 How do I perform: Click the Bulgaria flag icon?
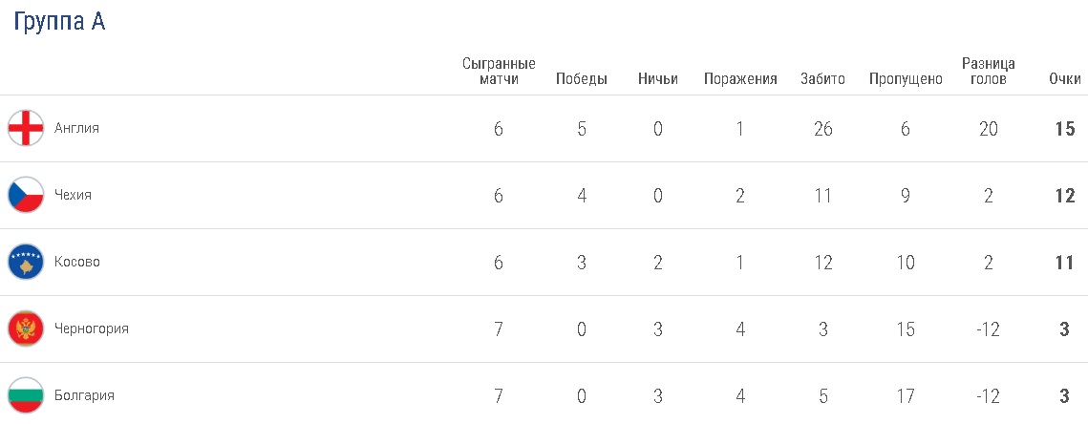tap(26, 395)
